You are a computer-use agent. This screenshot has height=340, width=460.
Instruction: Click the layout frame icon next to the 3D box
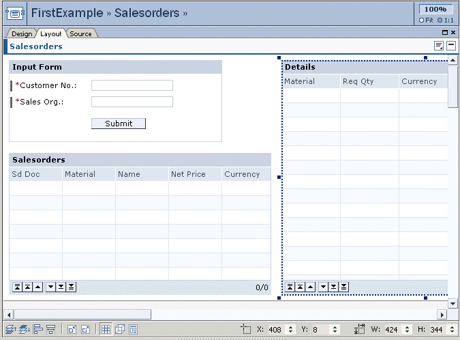(133, 330)
